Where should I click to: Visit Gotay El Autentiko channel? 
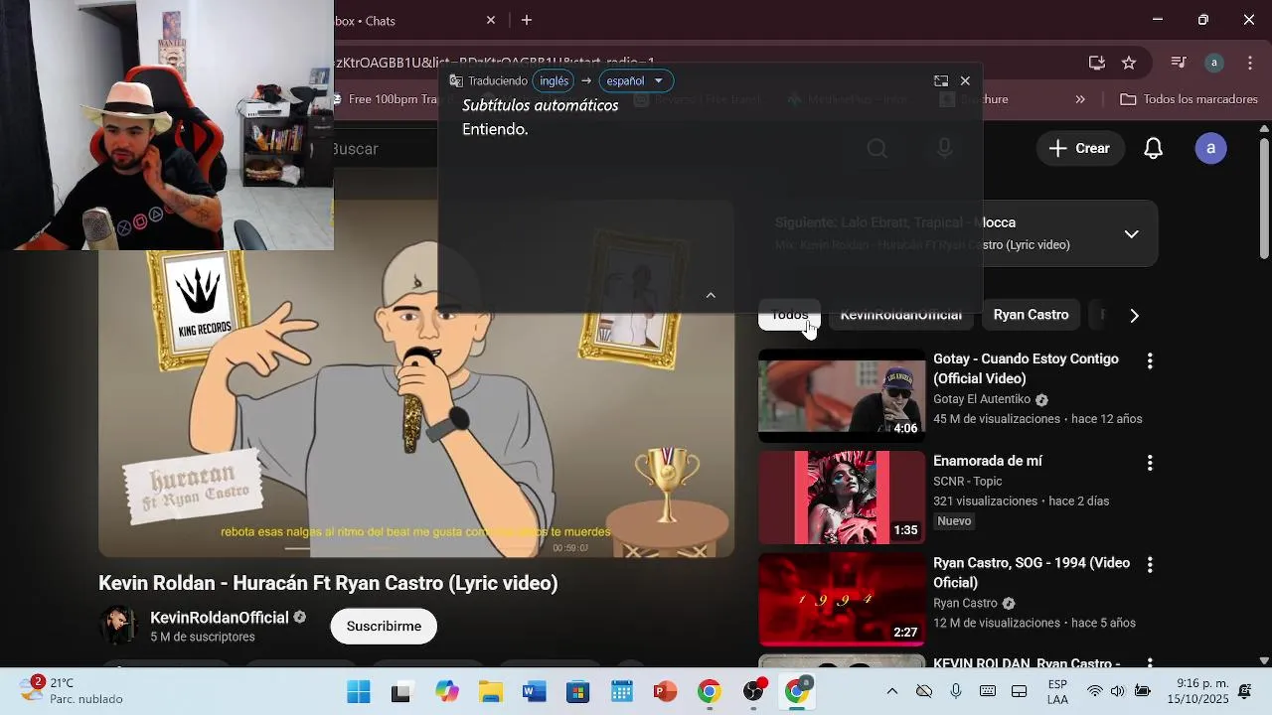pos(982,399)
